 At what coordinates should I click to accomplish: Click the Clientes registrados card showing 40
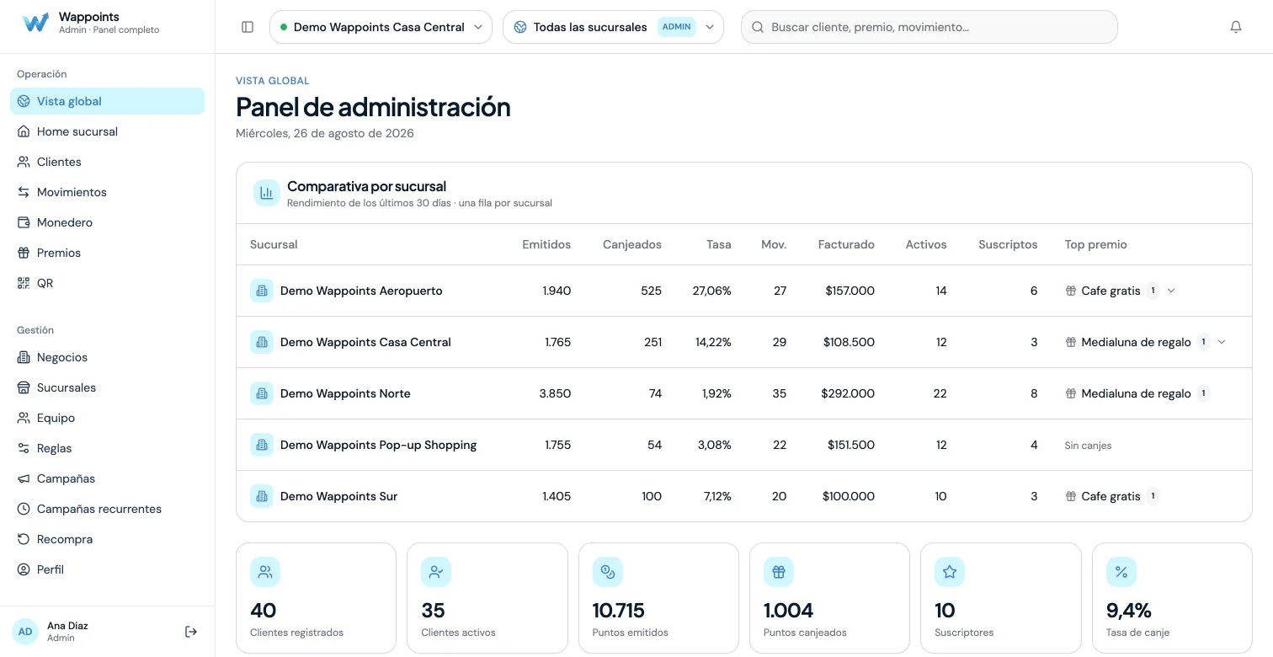pos(316,597)
